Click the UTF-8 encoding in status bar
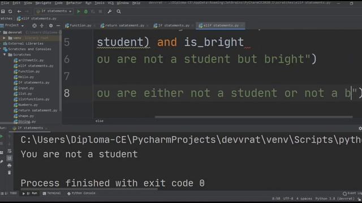362x203 pixels. (x=288, y=198)
